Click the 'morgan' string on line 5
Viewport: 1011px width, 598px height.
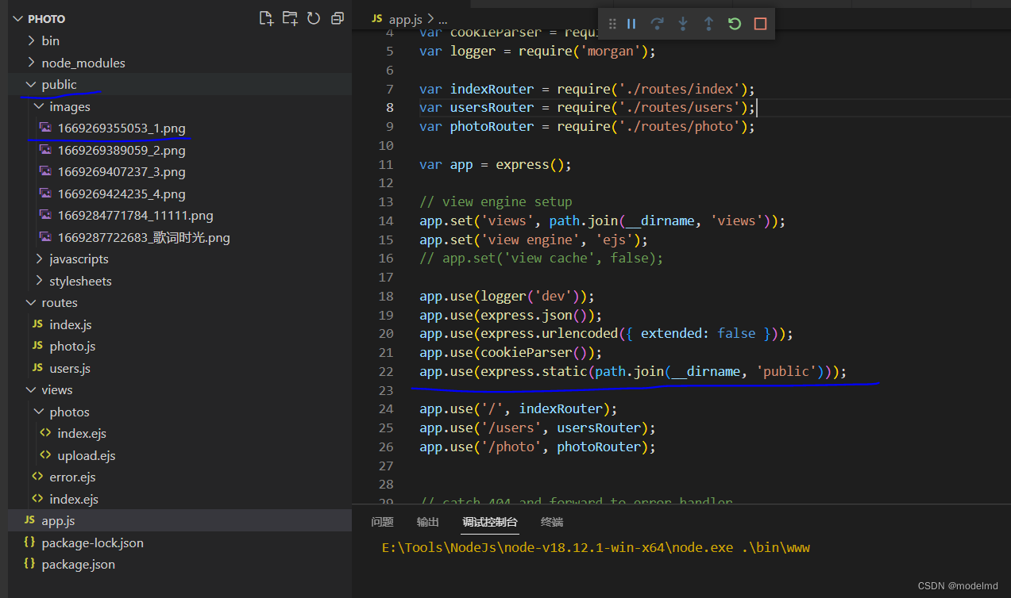[611, 51]
